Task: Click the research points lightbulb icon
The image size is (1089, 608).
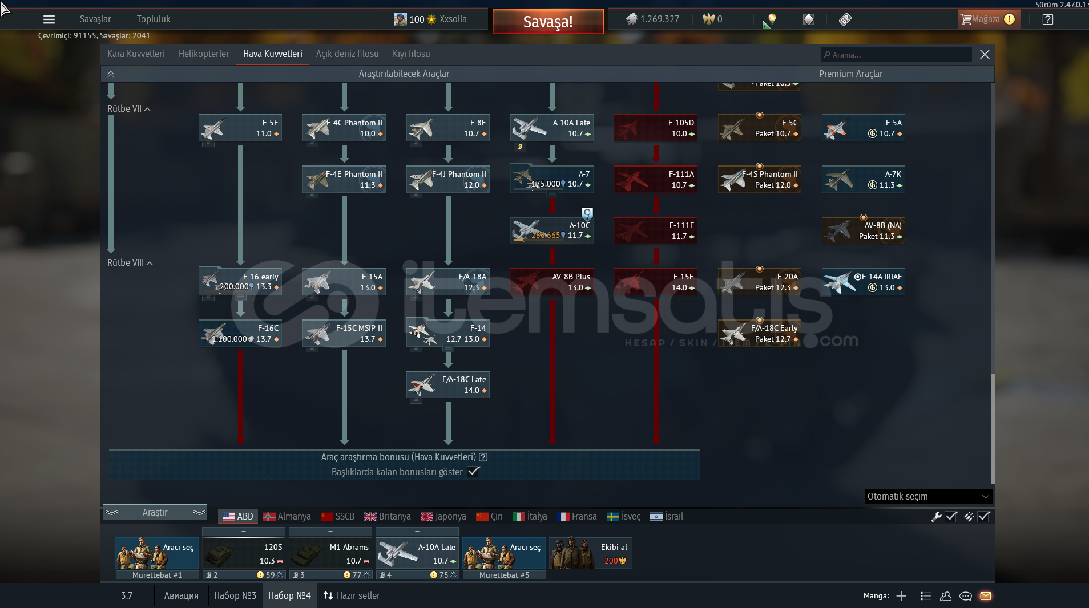Action: [x=769, y=21]
